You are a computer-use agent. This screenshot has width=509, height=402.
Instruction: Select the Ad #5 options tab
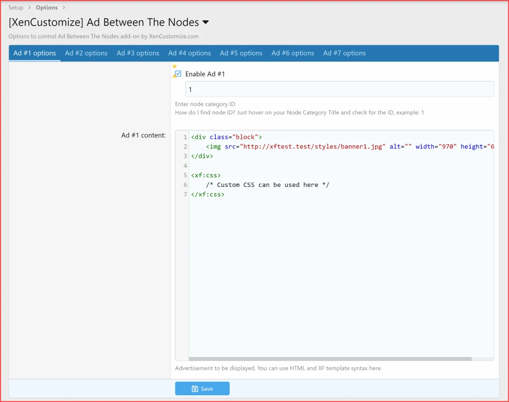point(241,53)
